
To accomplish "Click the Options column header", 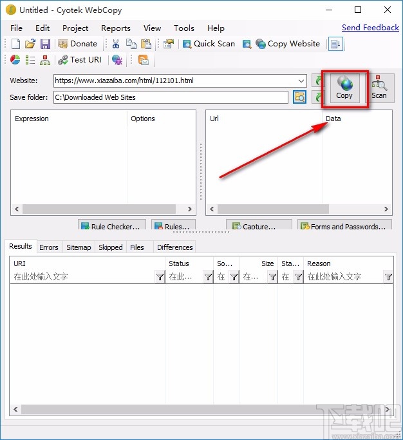I will point(161,119).
